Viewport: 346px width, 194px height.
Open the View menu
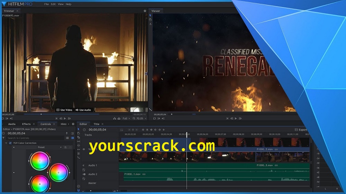[61, 4]
